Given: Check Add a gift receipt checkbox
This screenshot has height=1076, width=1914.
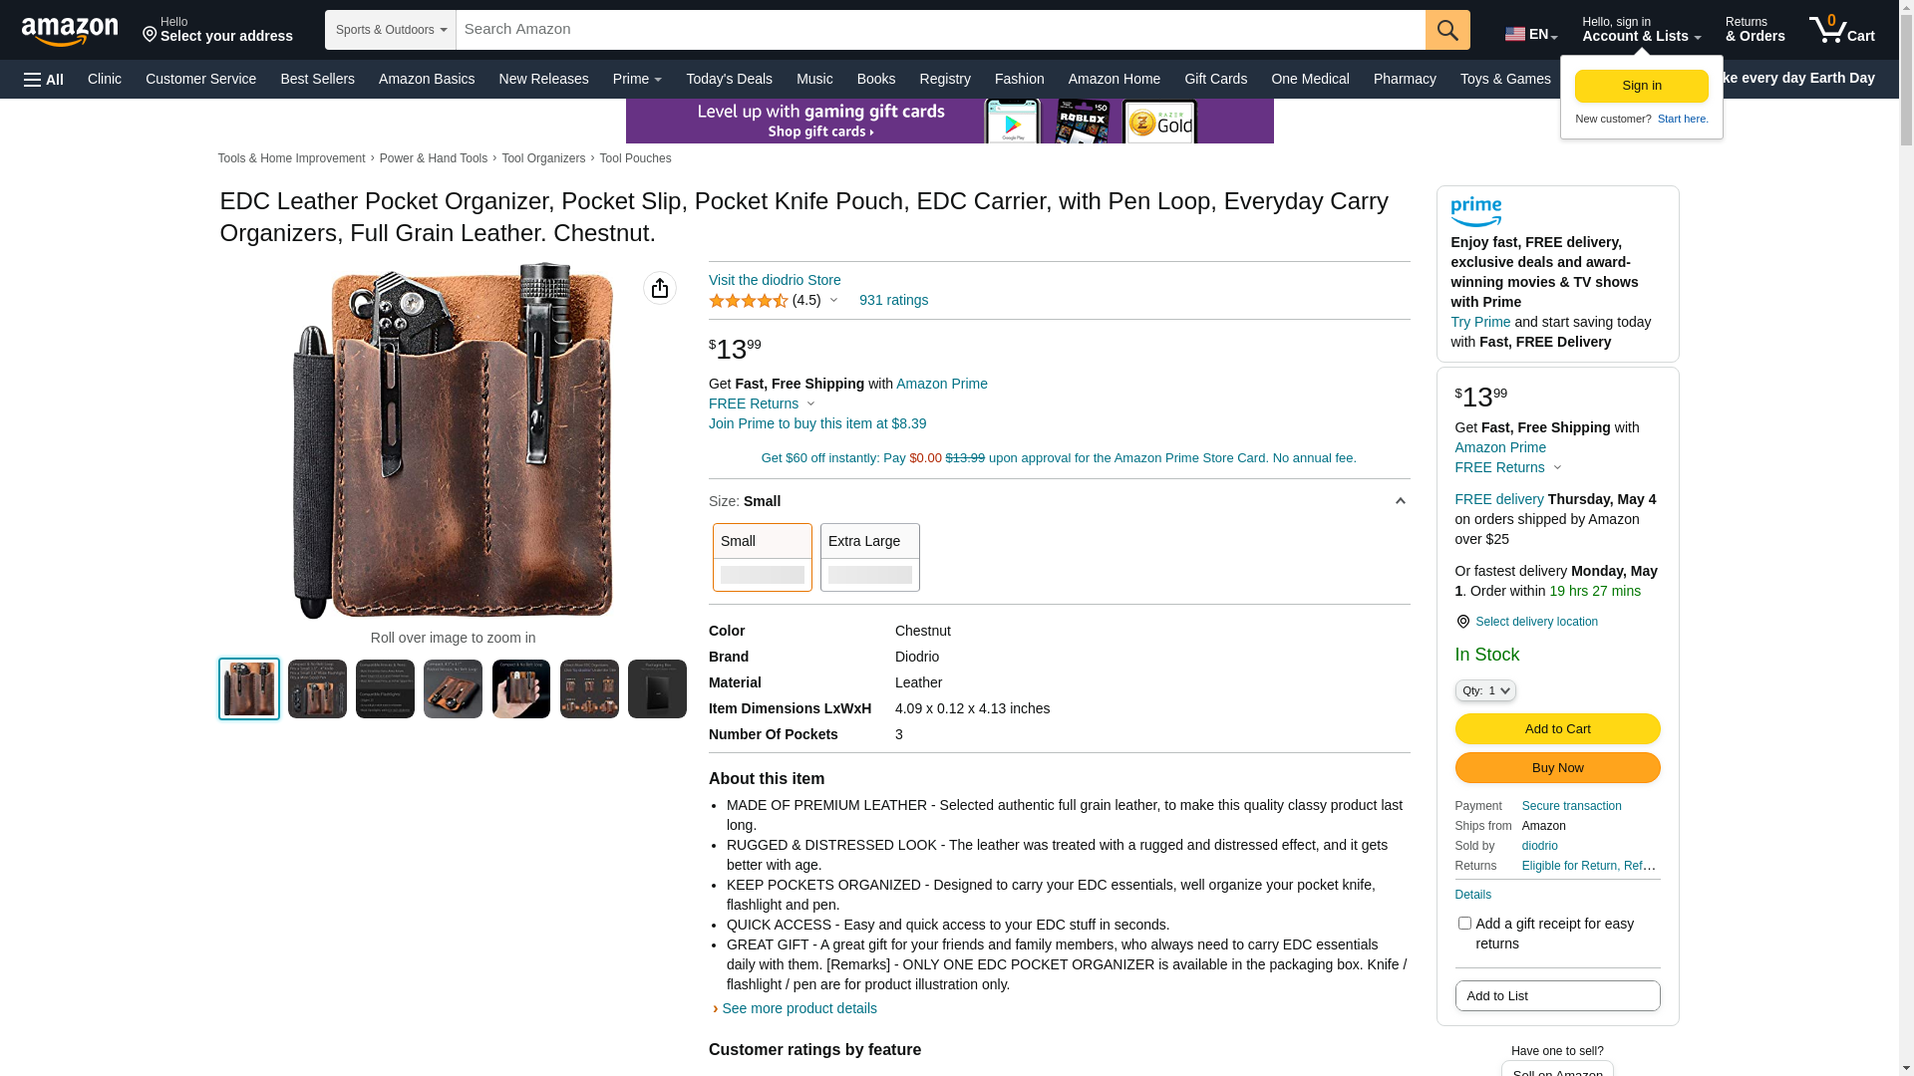Looking at the screenshot, I should tap(1464, 924).
